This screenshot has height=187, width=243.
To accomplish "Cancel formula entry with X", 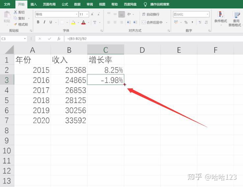I will (x=40, y=39).
